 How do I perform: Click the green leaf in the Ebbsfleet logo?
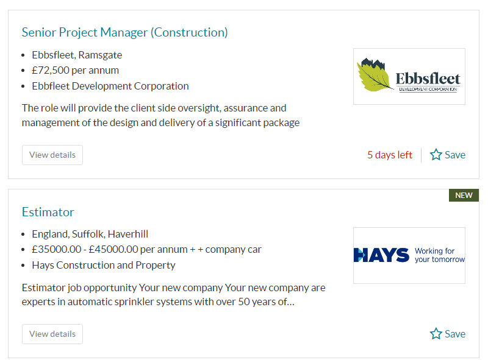tap(375, 79)
